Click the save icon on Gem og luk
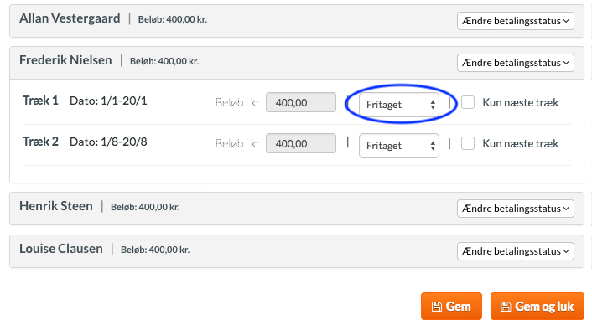 tap(506, 307)
